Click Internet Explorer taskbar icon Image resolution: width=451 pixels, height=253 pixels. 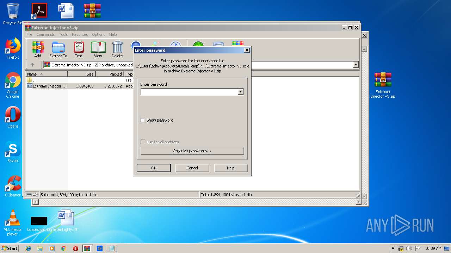click(28, 248)
